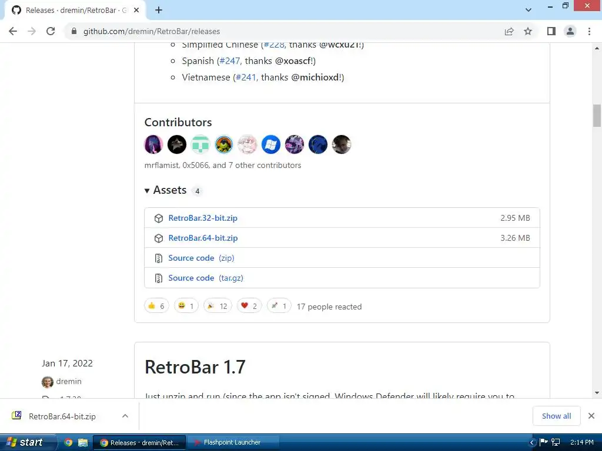Click the browser forward arrow
This screenshot has width=602, height=451.
click(x=32, y=31)
